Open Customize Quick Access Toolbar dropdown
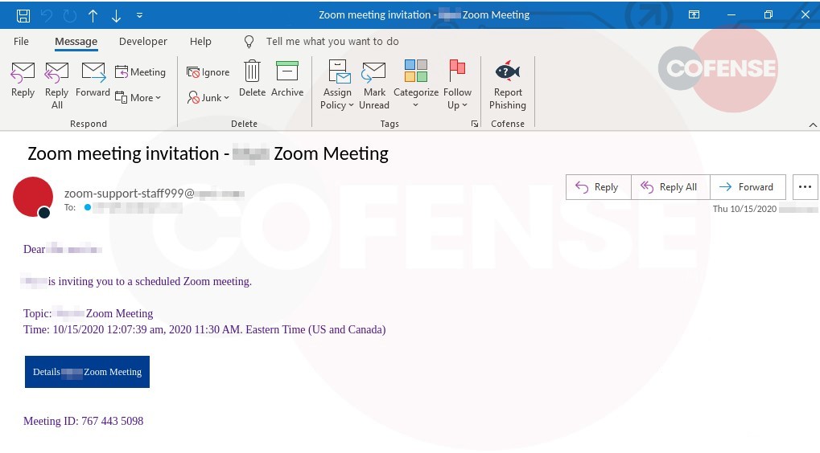 [140, 15]
